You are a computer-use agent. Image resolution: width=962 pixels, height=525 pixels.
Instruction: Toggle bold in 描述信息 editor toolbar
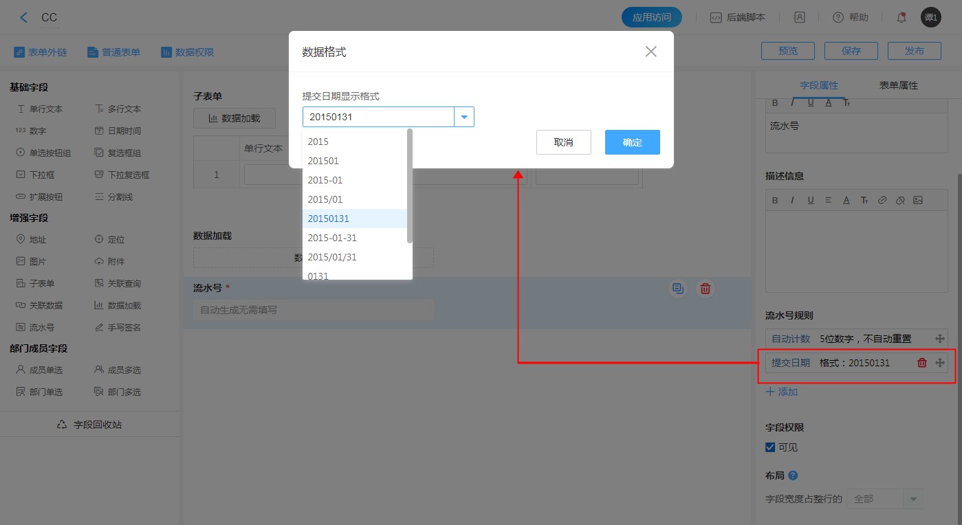tap(775, 200)
